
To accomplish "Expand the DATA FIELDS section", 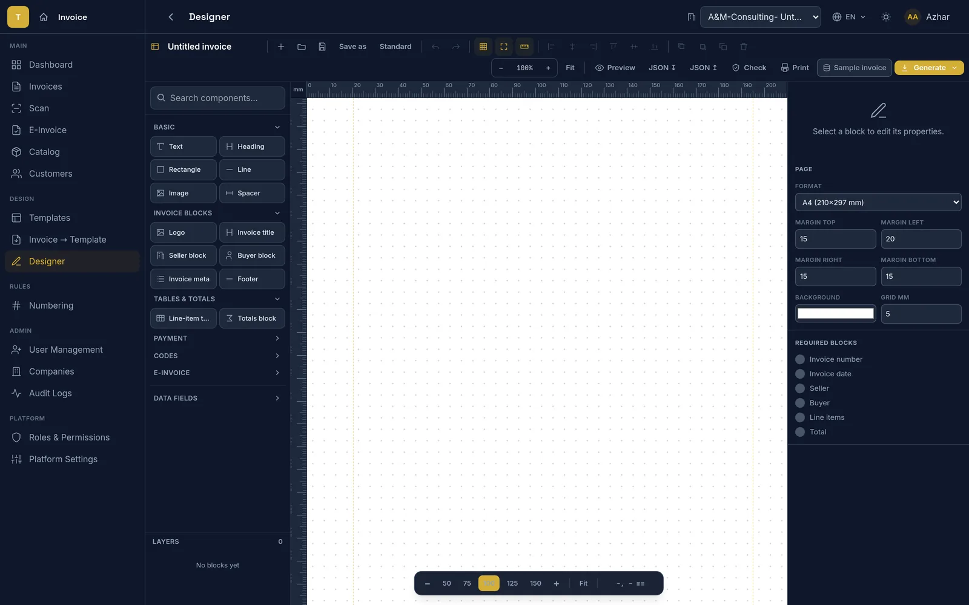I will 217,398.
